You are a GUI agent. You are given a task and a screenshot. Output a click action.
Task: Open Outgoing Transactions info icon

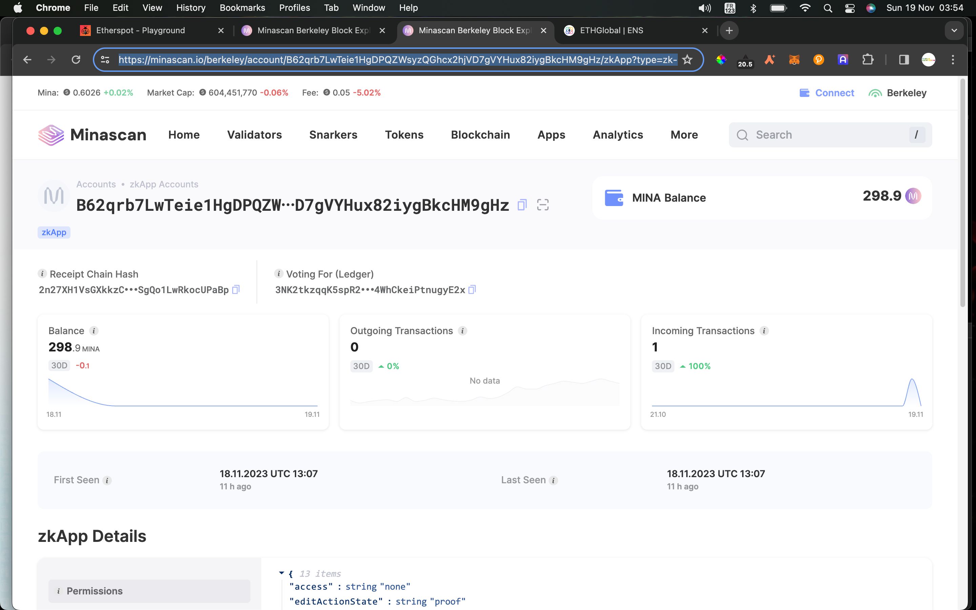(x=463, y=331)
